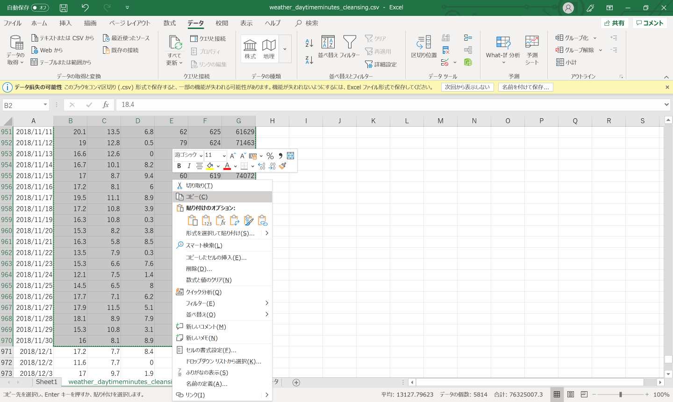Open 最近使ったソース
The image size is (673, 402).
[126, 38]
